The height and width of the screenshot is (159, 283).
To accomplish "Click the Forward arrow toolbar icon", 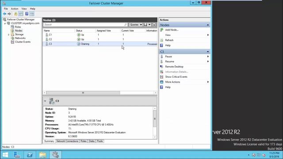I will pyautogui.click(x=9, y=14).
